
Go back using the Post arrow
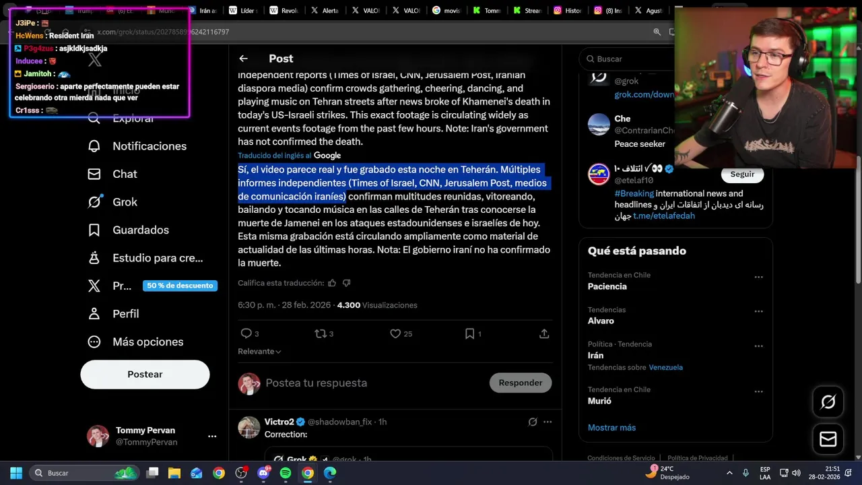pos(243,59)
